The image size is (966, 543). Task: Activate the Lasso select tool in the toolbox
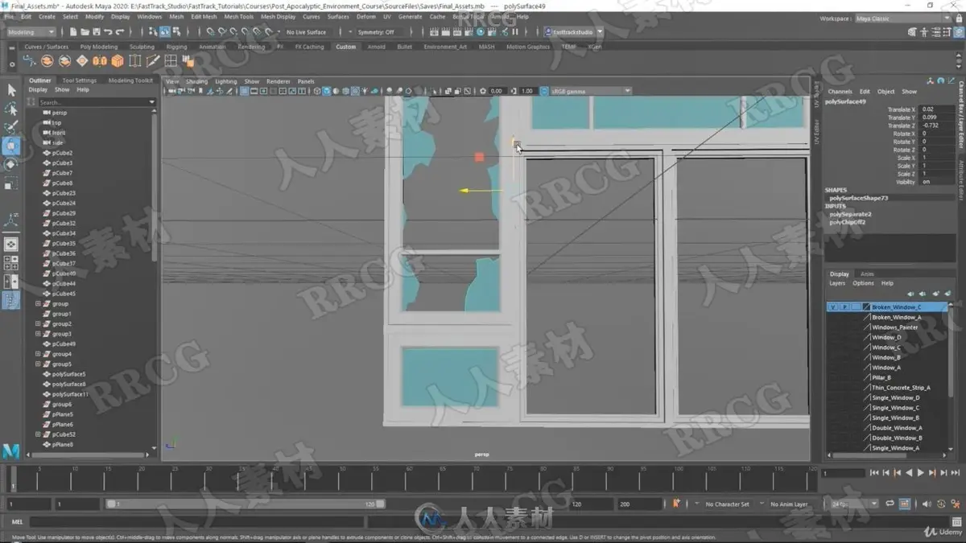tap(11, 109)
